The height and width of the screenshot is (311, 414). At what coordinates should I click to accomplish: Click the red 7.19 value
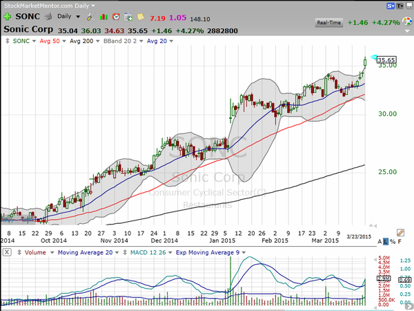click(x=157, y=18)
